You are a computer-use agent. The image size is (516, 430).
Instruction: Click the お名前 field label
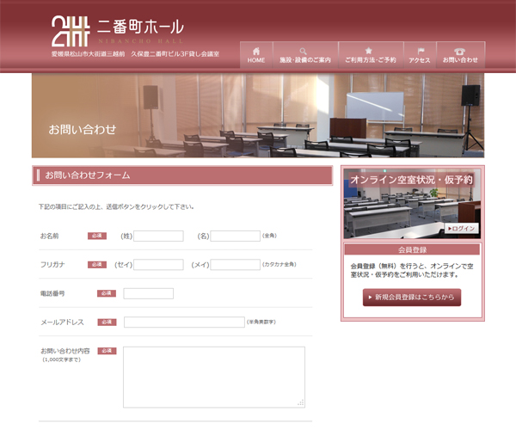[49, 236]
